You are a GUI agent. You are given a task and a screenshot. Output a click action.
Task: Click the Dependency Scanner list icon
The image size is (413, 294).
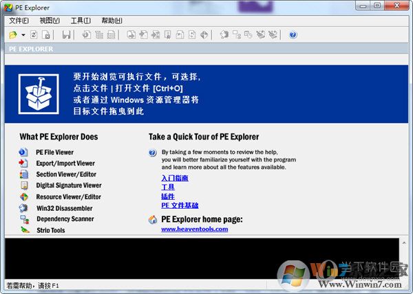(x=25, y=219)
